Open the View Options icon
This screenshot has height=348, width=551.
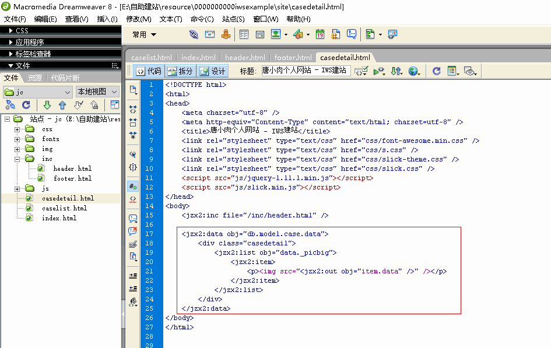pos(453,71)
